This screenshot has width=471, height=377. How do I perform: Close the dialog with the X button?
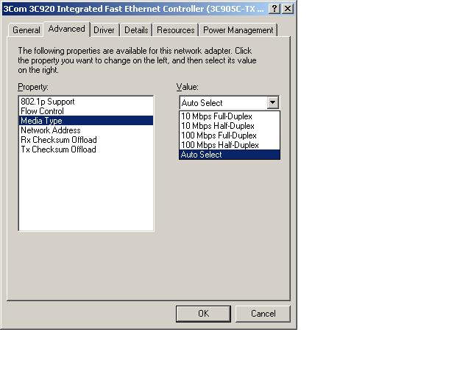288,8
